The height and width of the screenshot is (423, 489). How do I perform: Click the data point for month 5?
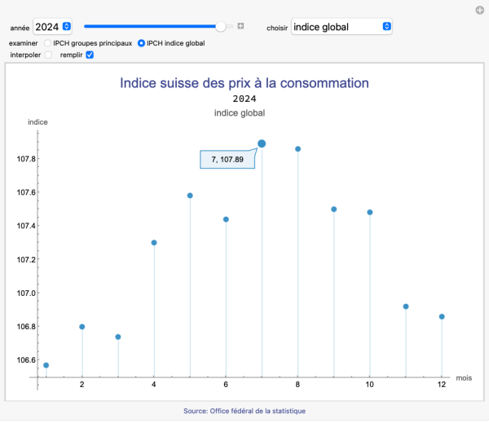[190, 196]
